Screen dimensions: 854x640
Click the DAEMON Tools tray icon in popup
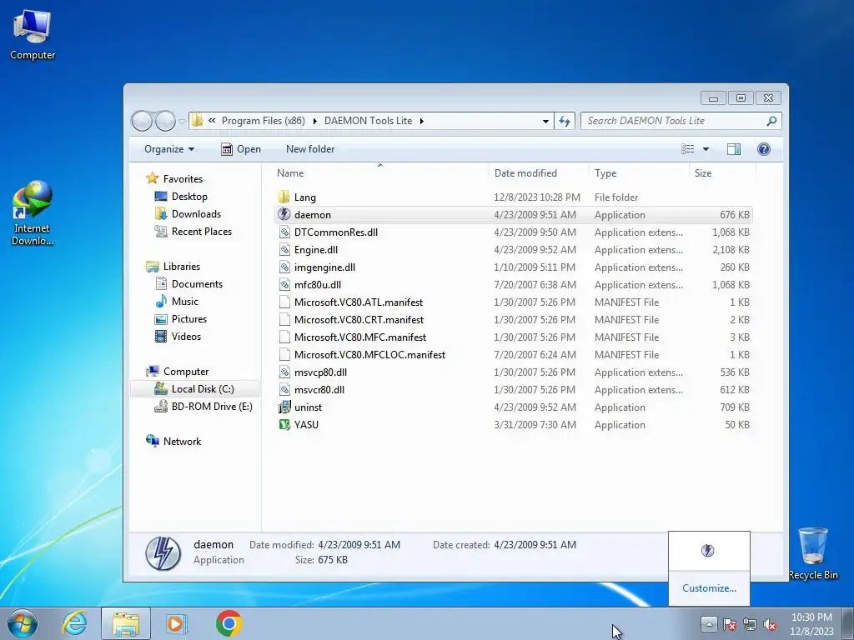click(x=707, y=550)
